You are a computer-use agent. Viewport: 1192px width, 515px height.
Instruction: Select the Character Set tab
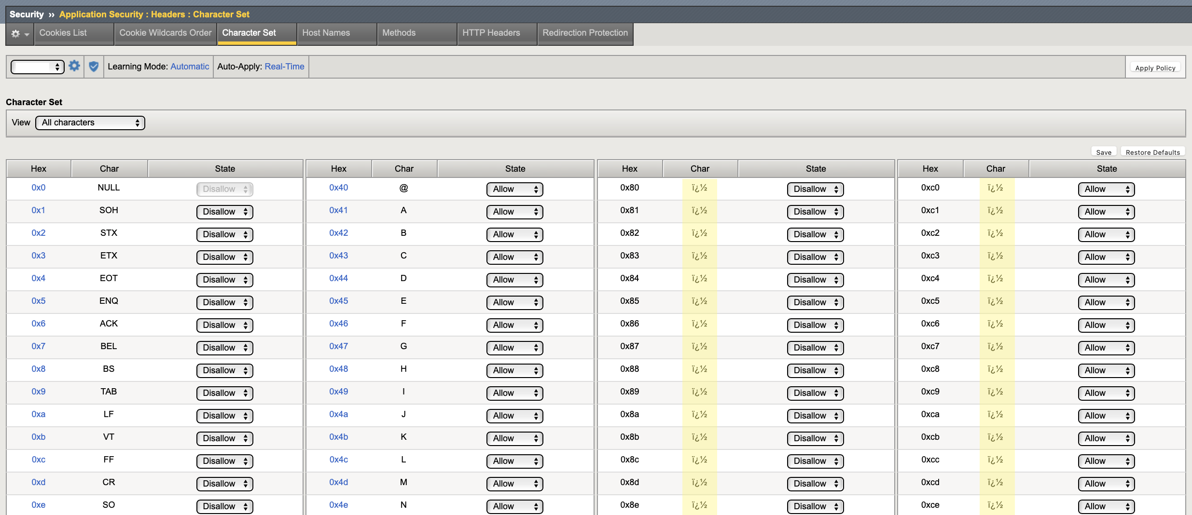tap(257, 33)
